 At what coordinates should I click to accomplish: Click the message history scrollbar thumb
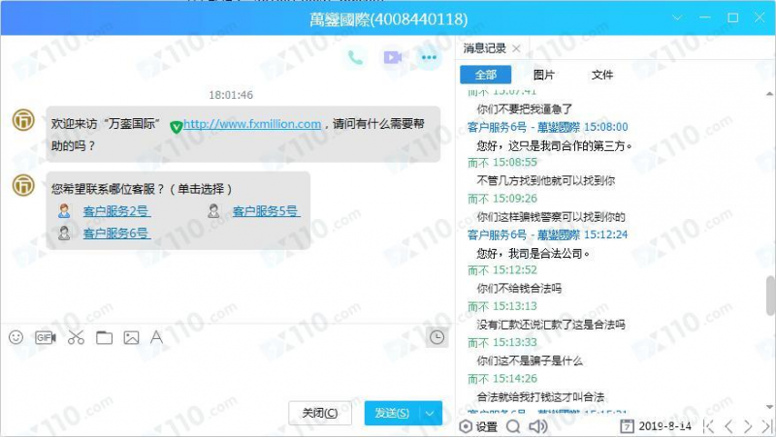[770, 296]
